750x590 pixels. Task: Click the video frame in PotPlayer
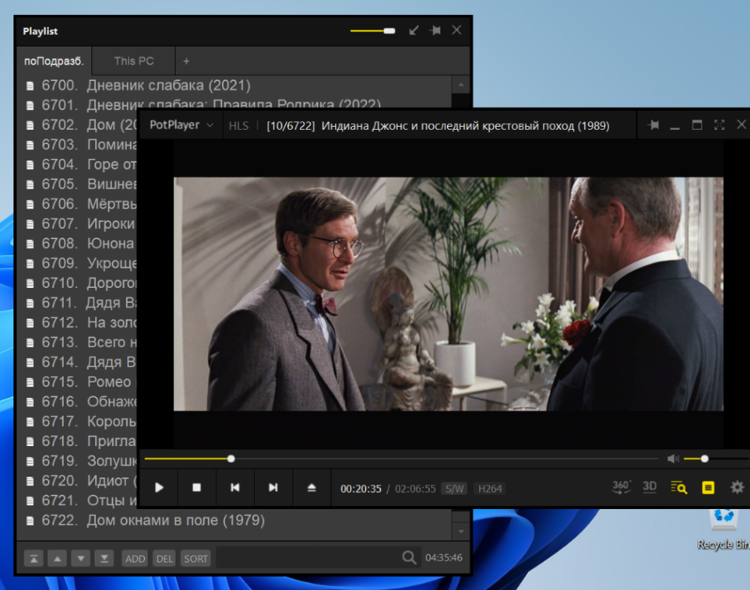click(448, 293)
